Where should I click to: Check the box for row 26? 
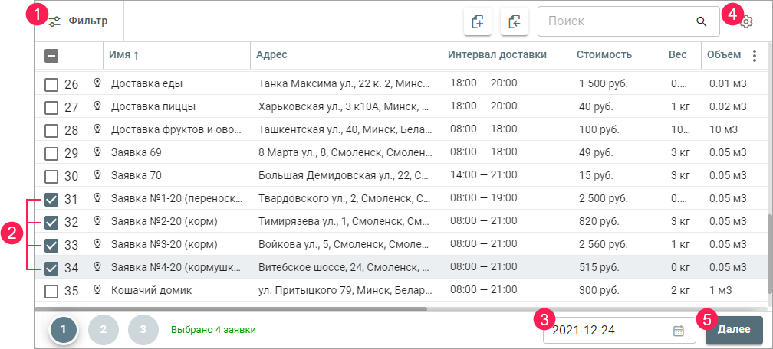point(51,84)
